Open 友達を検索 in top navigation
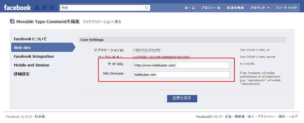Image resolution: width=304 pixels, height=123 pixels. 235,8
